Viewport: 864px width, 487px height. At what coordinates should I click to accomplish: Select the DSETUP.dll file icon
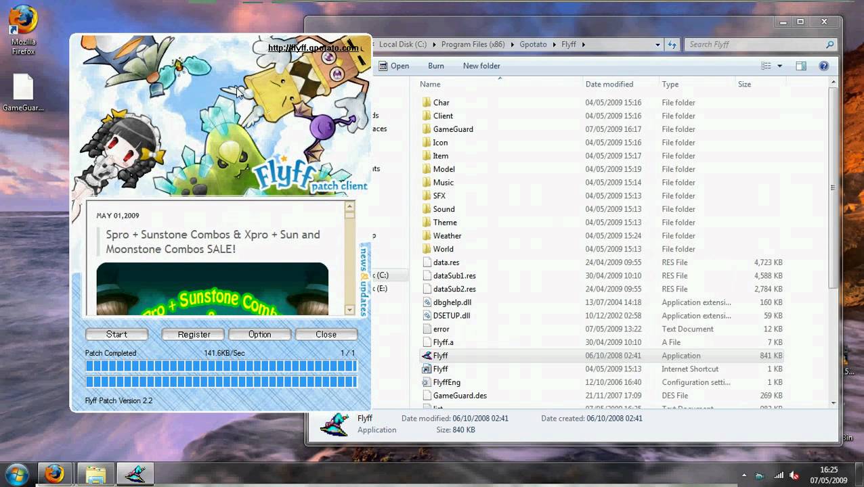pyautogui.click(x=427, y=316)
